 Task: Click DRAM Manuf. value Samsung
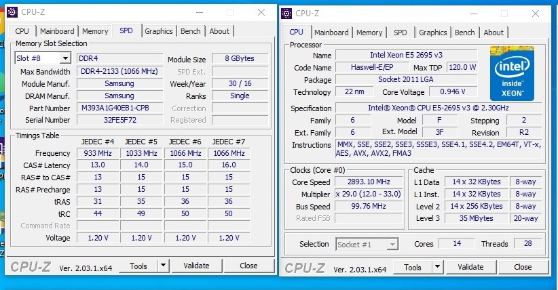120,96
